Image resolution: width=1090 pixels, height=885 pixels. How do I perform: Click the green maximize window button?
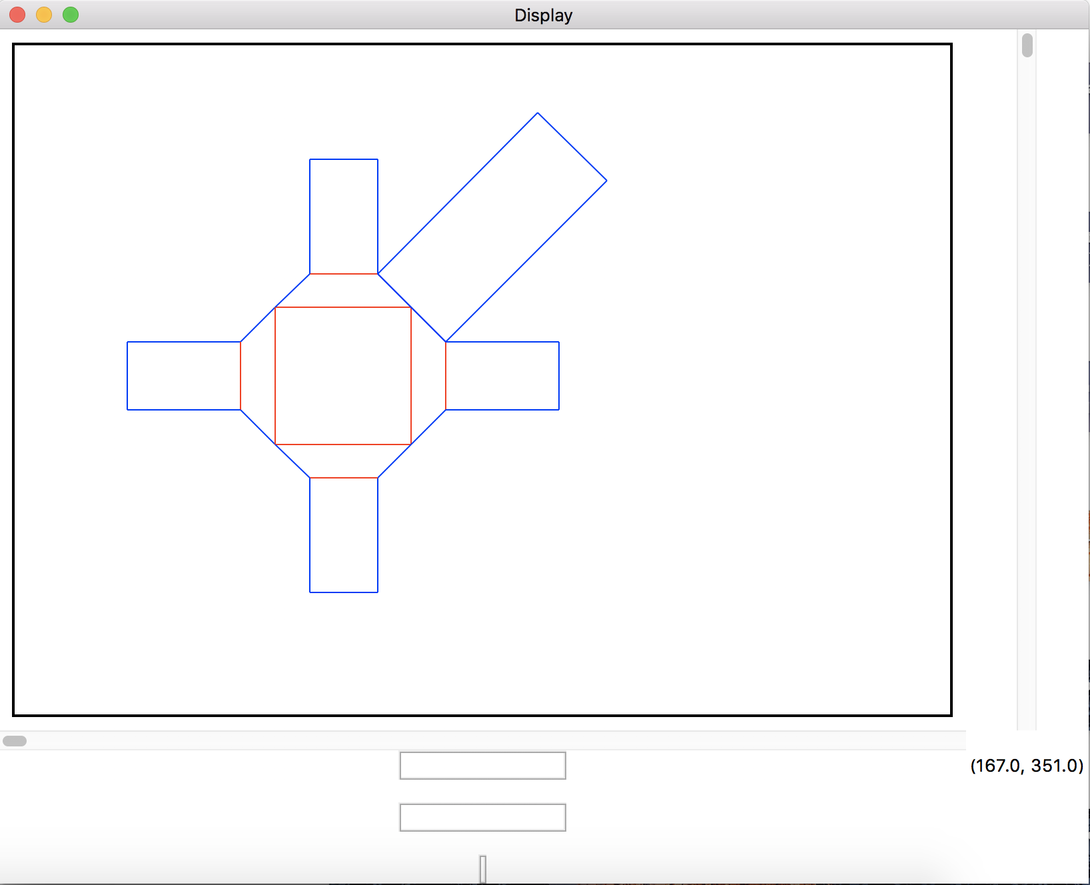click(x=71, y=15)
